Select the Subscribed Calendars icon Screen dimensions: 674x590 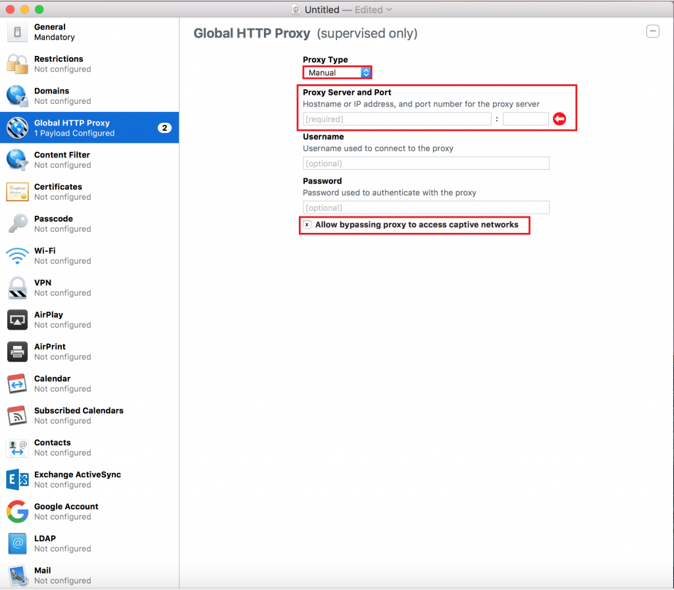click(x=17, y=416)
